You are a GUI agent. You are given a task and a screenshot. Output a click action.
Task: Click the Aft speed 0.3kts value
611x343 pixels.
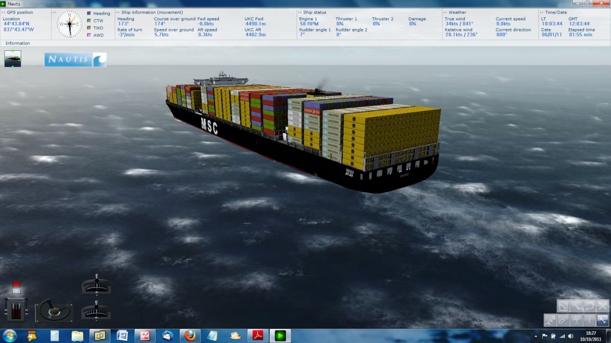(x=205, y=35)
